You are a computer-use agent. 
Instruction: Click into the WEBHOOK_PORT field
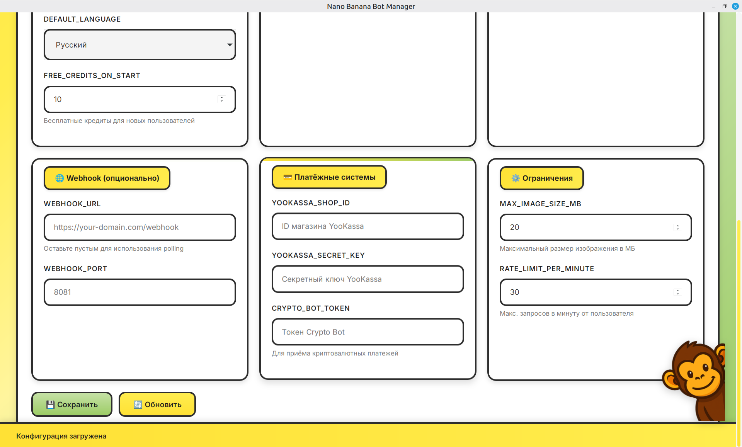tap(140, 292)
